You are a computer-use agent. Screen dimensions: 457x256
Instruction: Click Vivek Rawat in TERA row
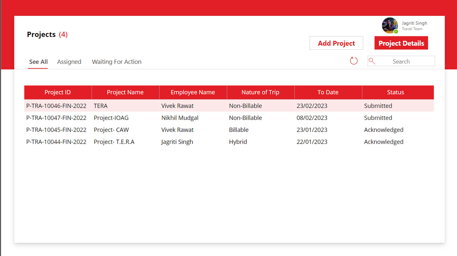pyautogui.click(x=178, y=106)
